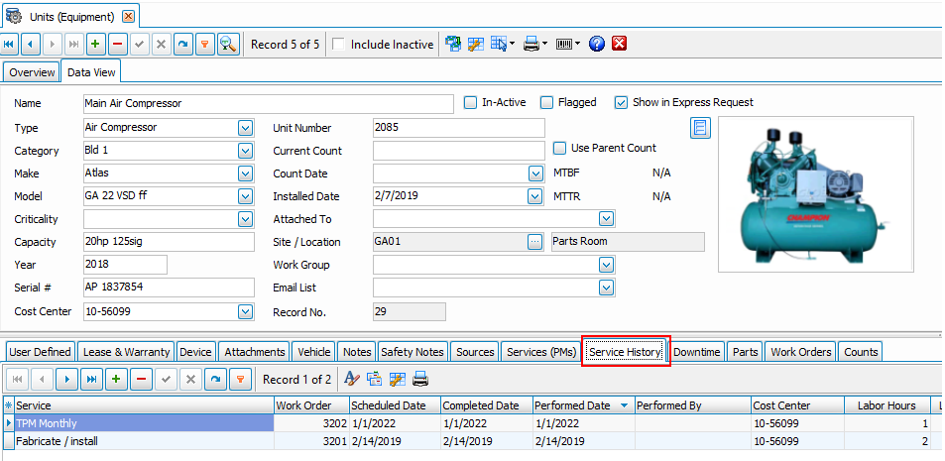This screenshot has width=945, height=461.
Task: Refresh unit records in top toolbar
Action: [183, 44]
